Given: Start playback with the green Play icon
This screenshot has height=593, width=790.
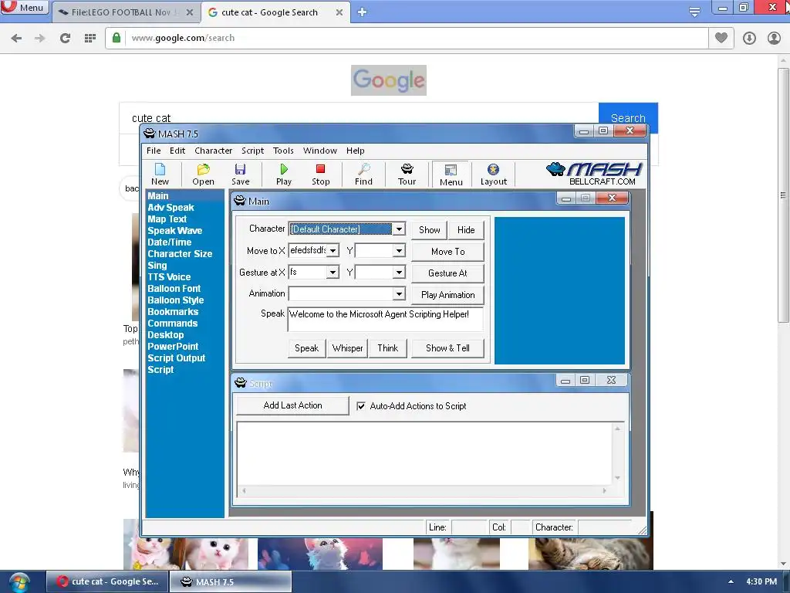Looking at the screenshot, I should point(284,175).
